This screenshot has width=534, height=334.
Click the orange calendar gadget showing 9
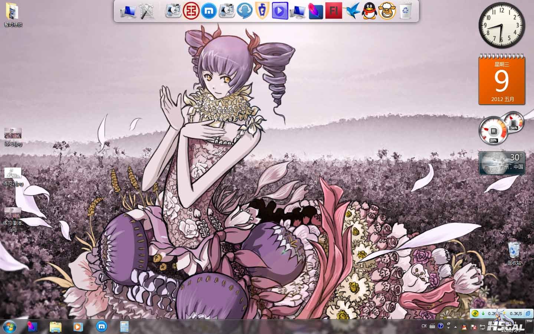502,80
